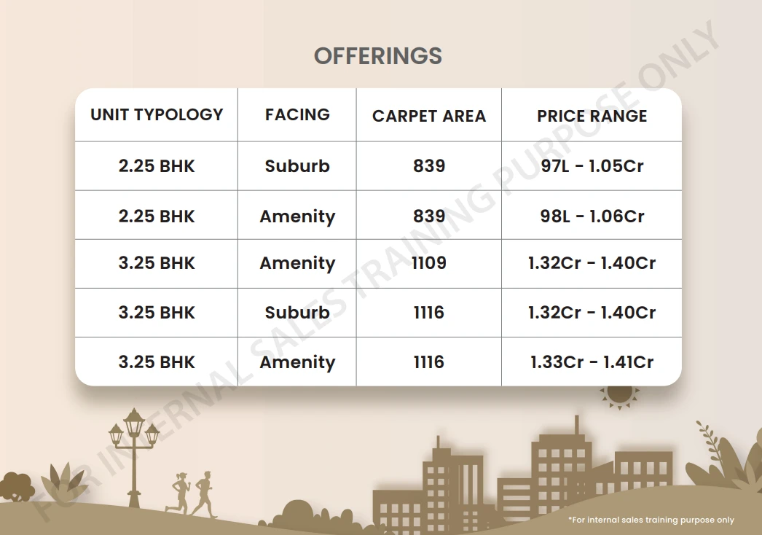Viewport: 762px width, 535px height.
Task: Select the OFFERINGS heading
Action: (x=378, y=56)
